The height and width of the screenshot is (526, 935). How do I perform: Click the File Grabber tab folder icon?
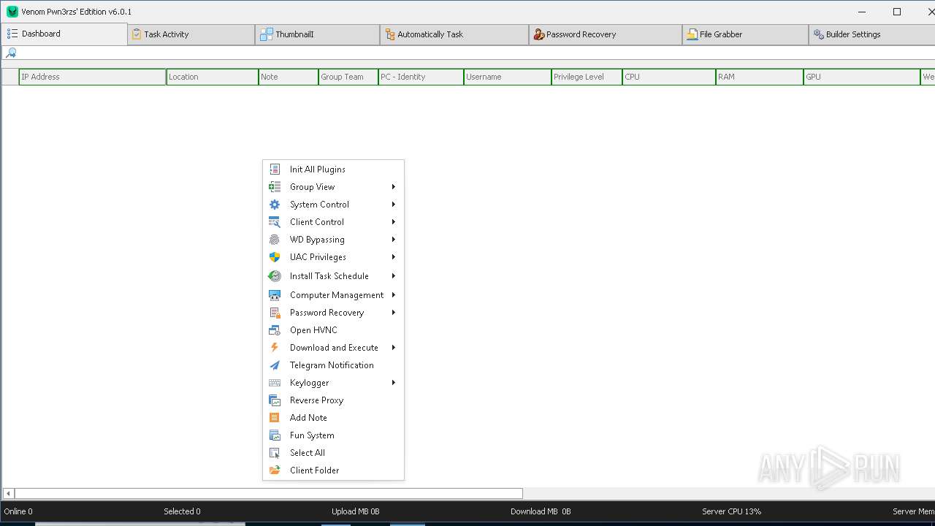[692, 34]
